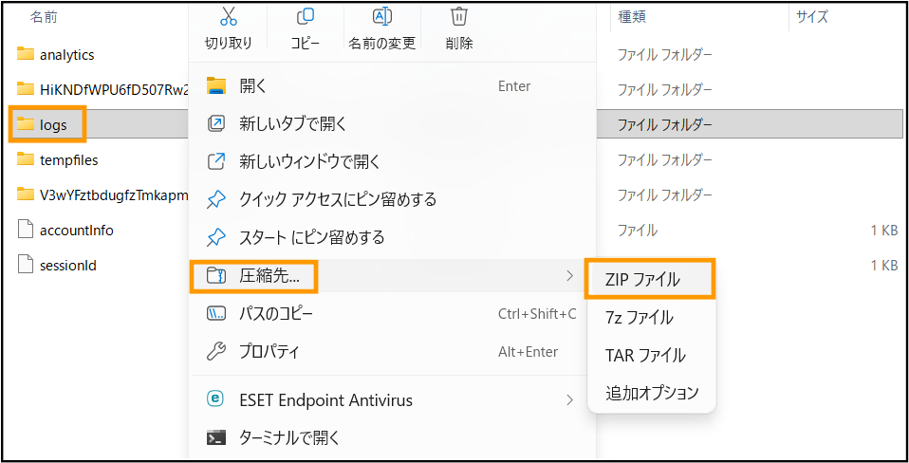Click the copy icon (コピー)
Image resolution: width=909 pixels, height=463 pixels.
pos(305,17)
